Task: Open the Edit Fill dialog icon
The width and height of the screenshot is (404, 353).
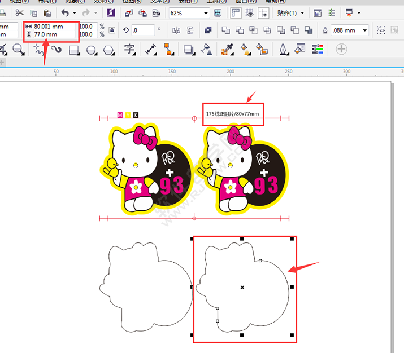Action: point(300,49)
